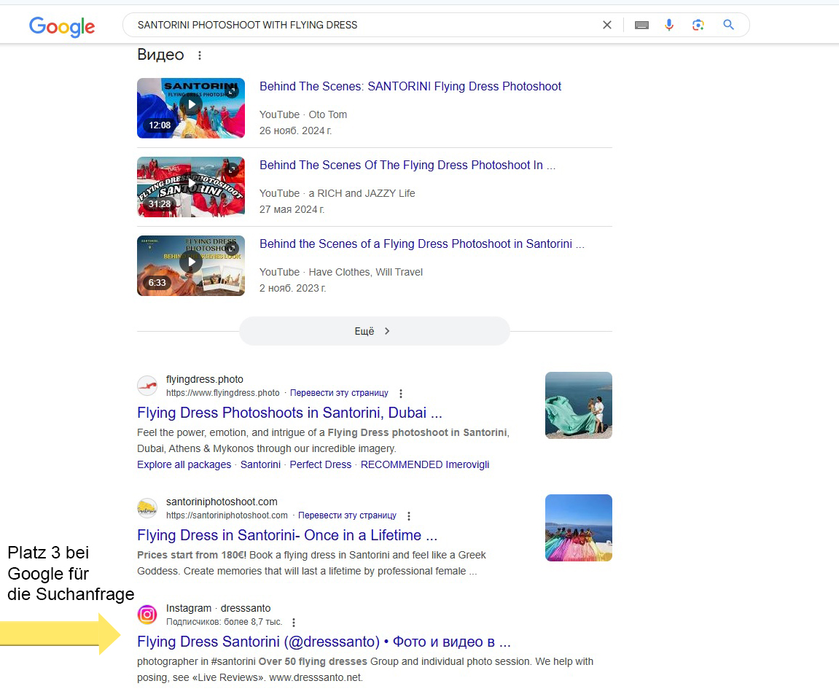Click 'Перевести эту страницу' for santoriniphotoshoot.com
The width and height of the screenshot is (839, 697).
point(347,515)
